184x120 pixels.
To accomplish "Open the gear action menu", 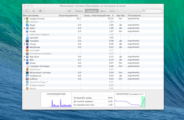I will click(x=41, y=11).
